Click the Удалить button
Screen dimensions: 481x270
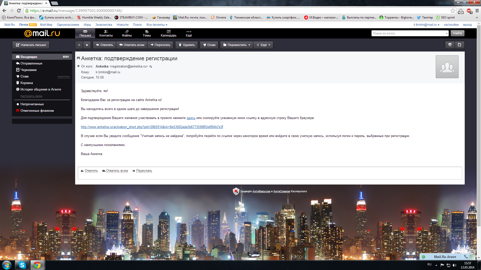pyautogui.click(x=187, y=45)
